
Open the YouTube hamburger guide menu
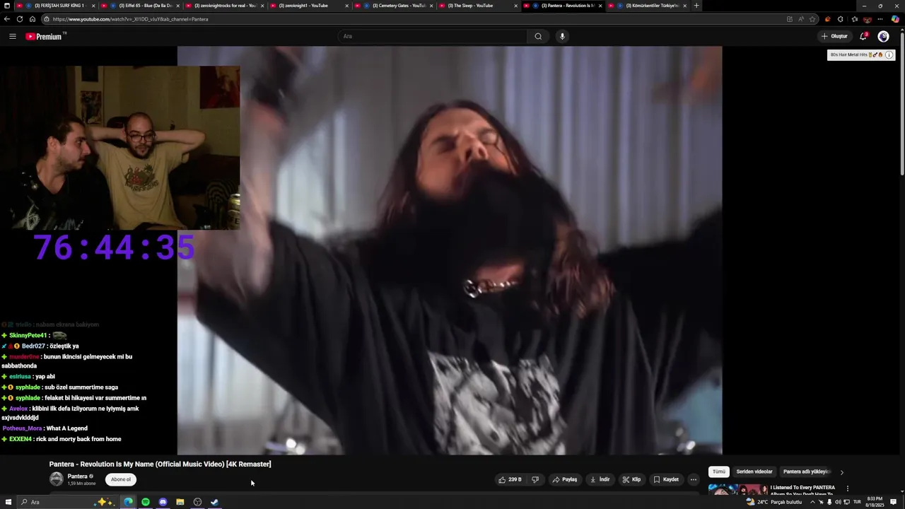12,36
